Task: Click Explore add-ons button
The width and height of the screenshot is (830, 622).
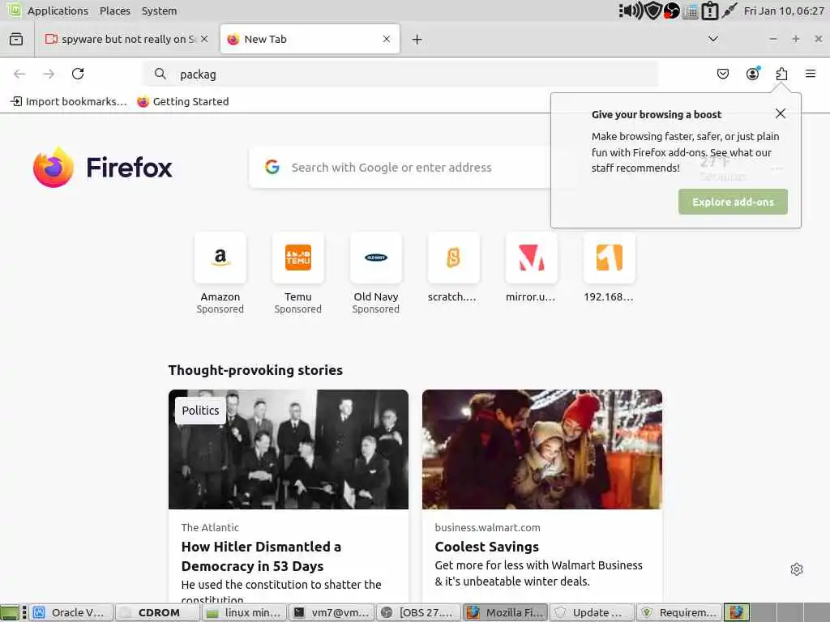Action: pos(733,202)
